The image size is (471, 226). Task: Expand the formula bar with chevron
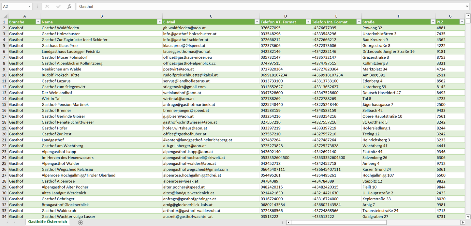click(x=467, y=7)
